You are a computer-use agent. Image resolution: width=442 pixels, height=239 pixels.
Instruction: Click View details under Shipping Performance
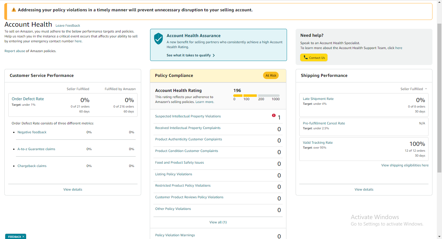click(364, 189)
